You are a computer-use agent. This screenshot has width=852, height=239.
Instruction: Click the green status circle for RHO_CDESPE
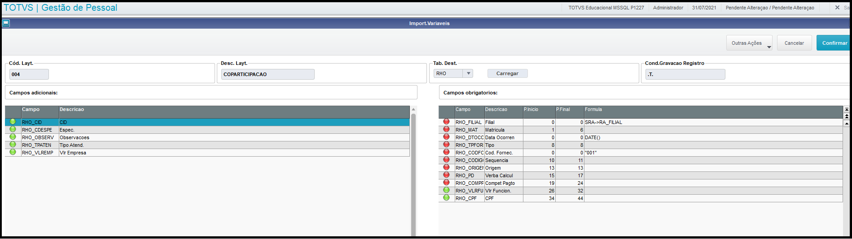click(x=13, y=129)
